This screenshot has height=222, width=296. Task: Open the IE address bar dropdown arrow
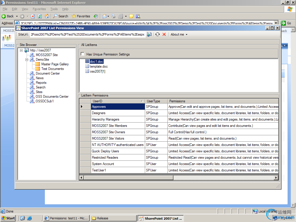coord(276,23)
